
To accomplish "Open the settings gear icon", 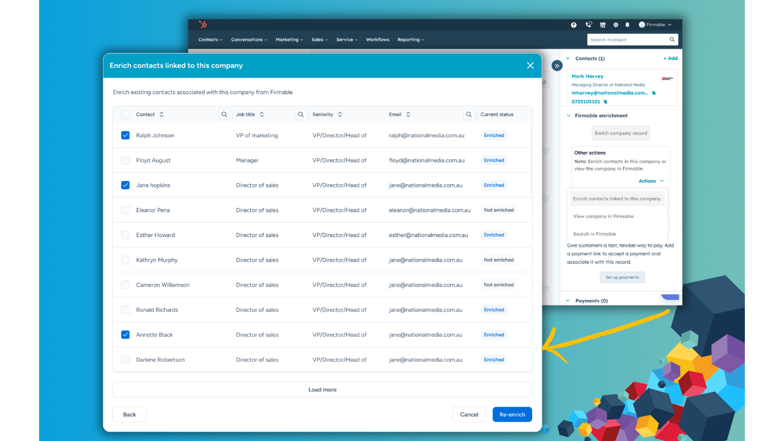I will coord(615,25).
